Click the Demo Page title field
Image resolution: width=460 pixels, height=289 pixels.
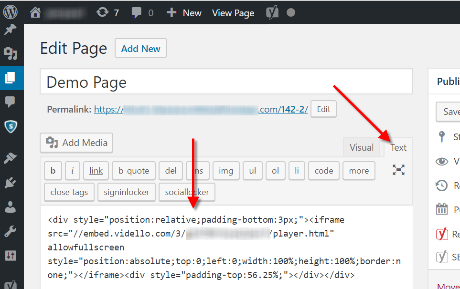click(226, 82)
